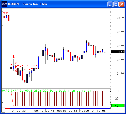
Task: Click the 0 label on study scale
Action: pos(118,91)
